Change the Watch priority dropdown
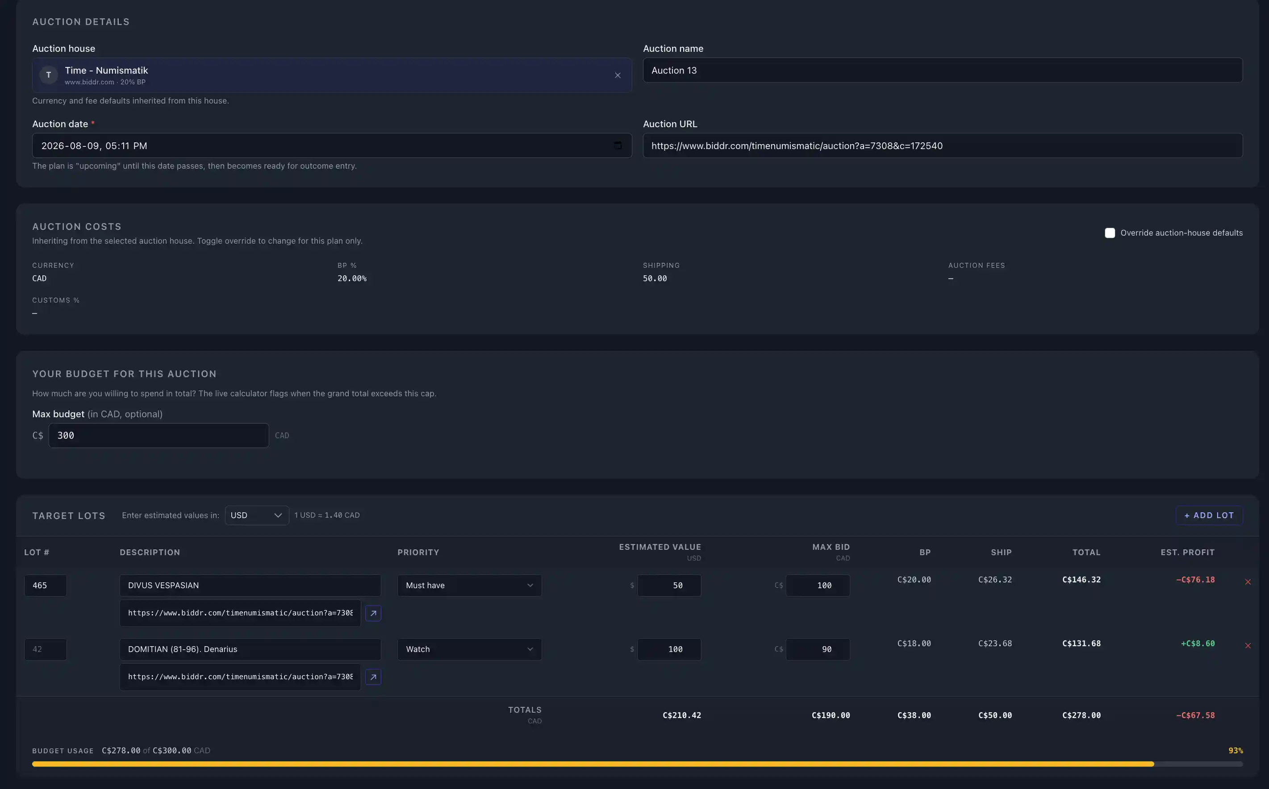Image resolution: width=1269 pixels, height=789 pixels. (x=469, y=649)
